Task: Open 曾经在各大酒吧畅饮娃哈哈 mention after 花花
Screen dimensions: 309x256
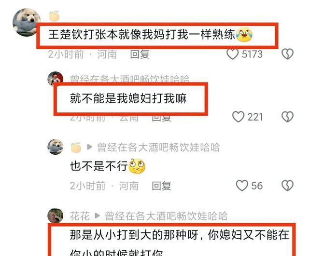Action: point(166,216)
